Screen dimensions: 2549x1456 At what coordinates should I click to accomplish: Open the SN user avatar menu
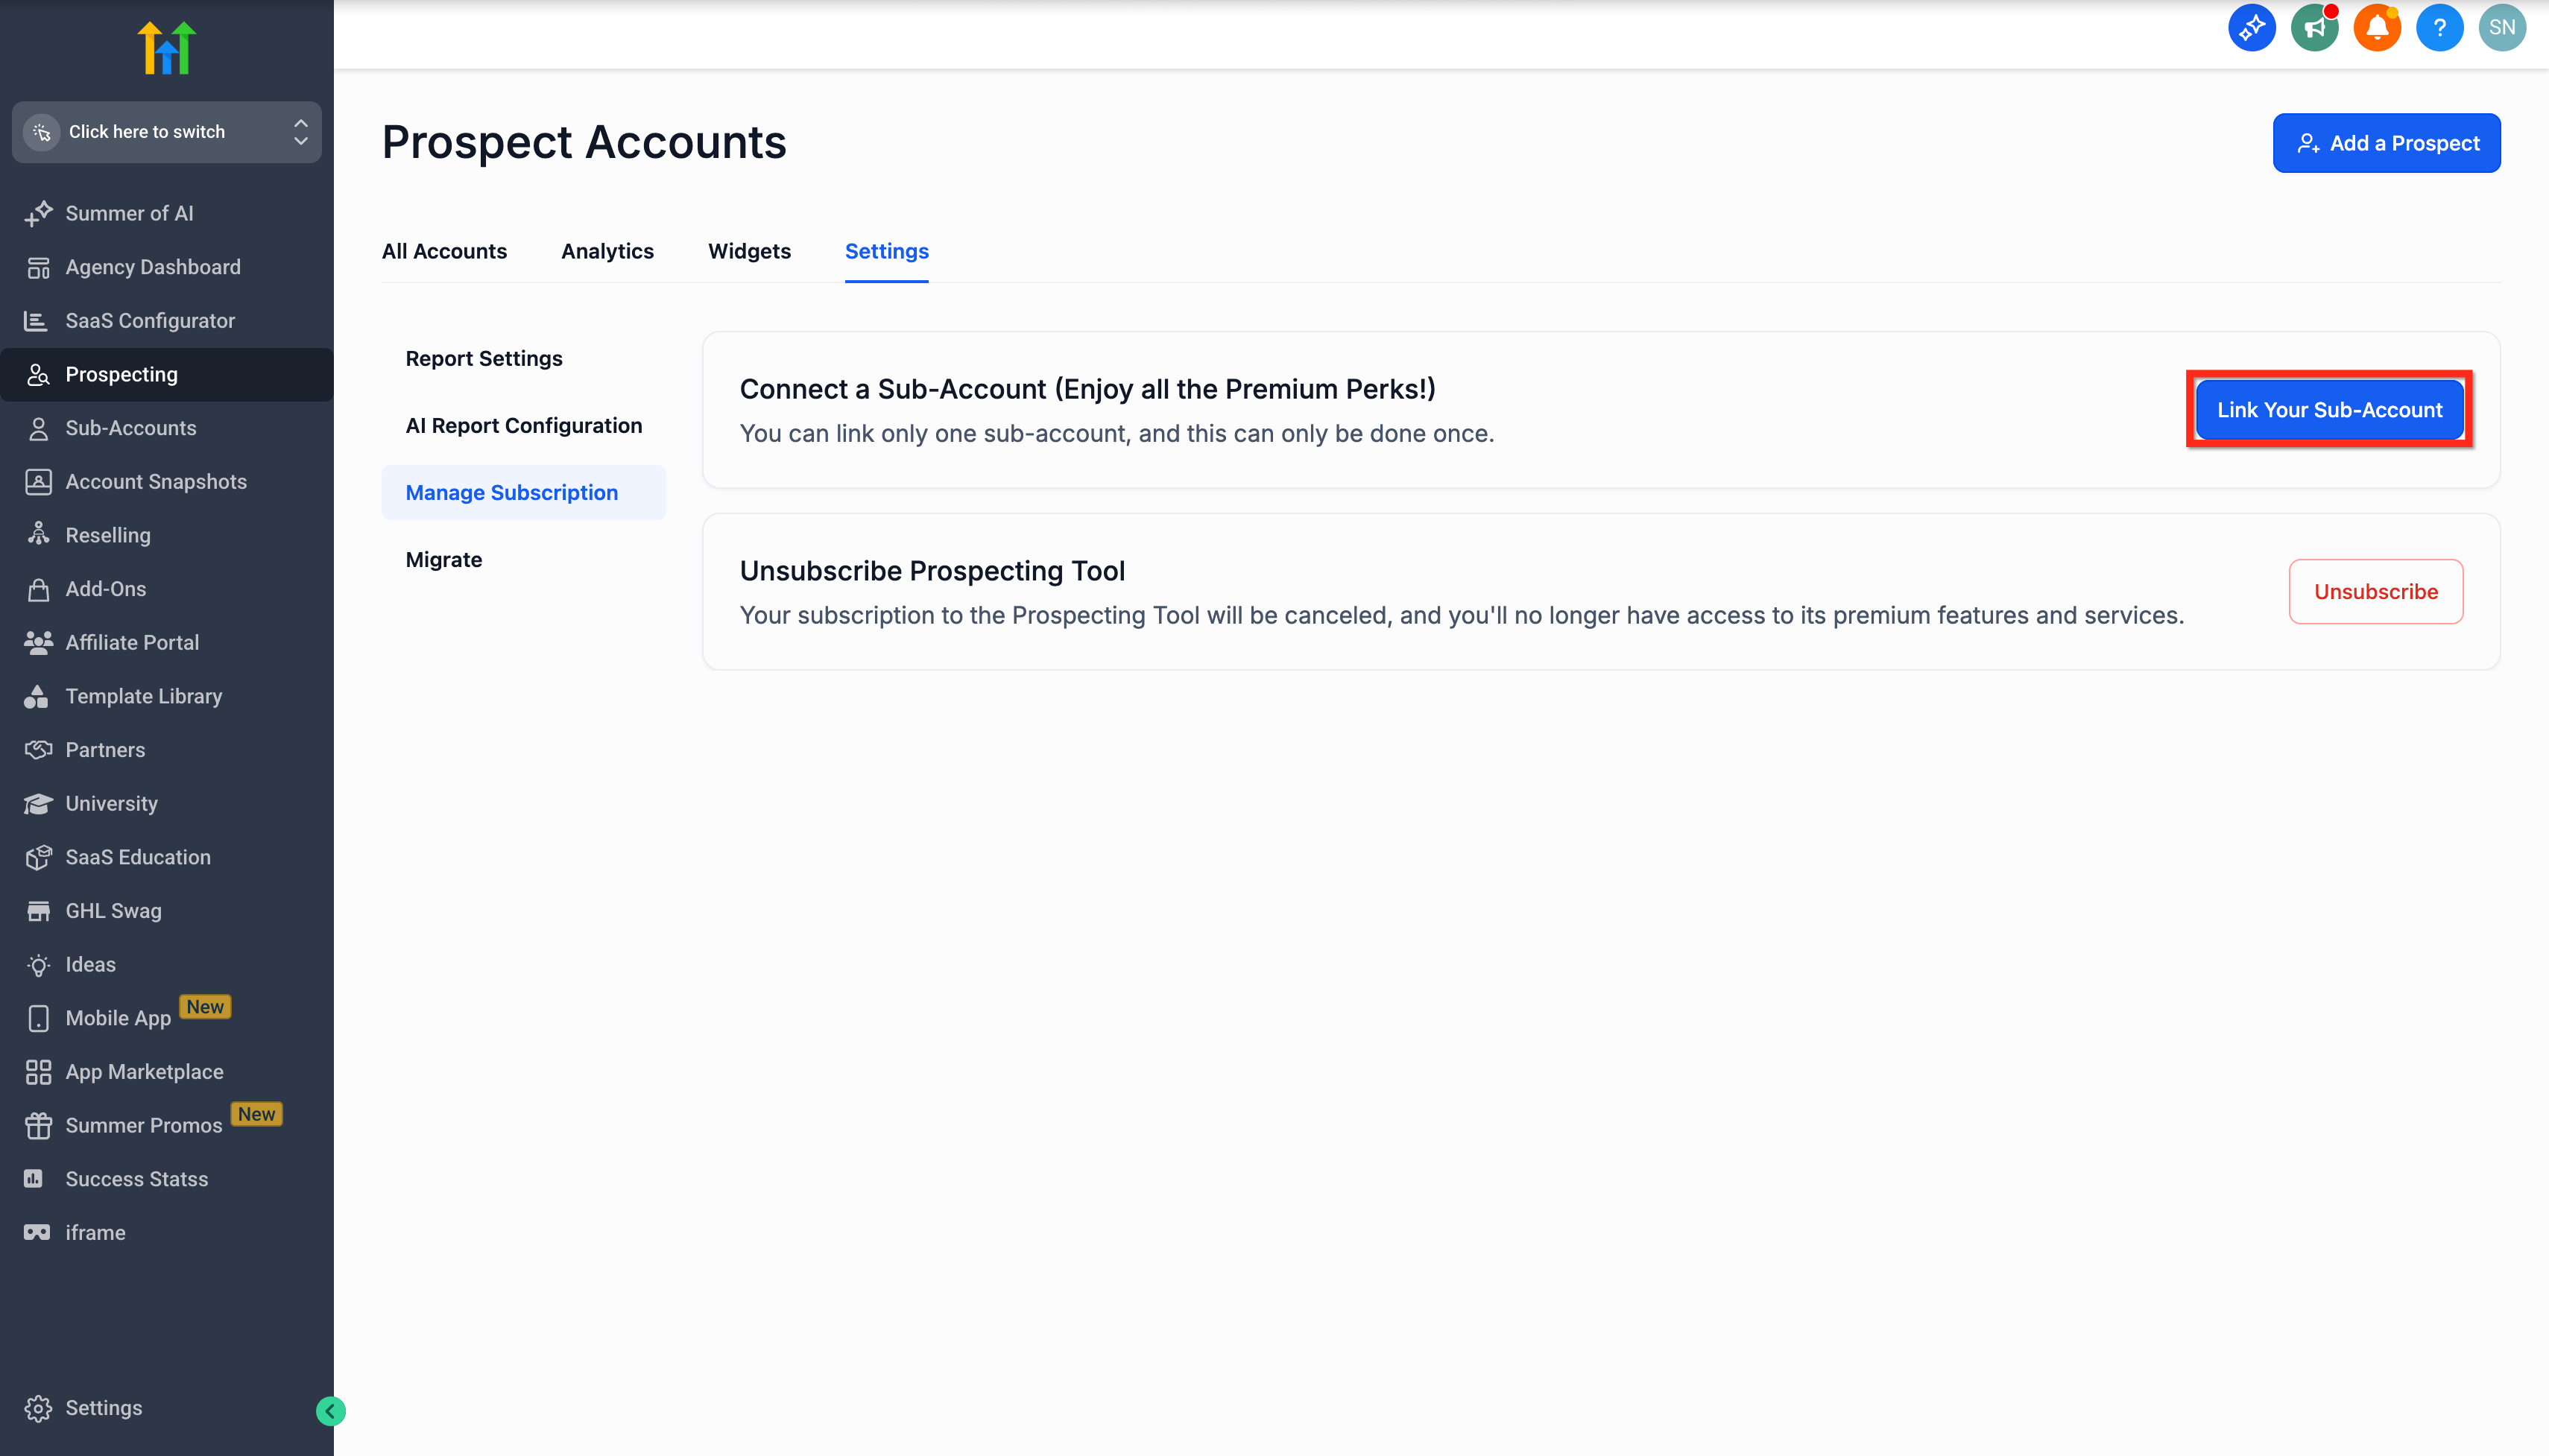click(x=2502, y=28)
